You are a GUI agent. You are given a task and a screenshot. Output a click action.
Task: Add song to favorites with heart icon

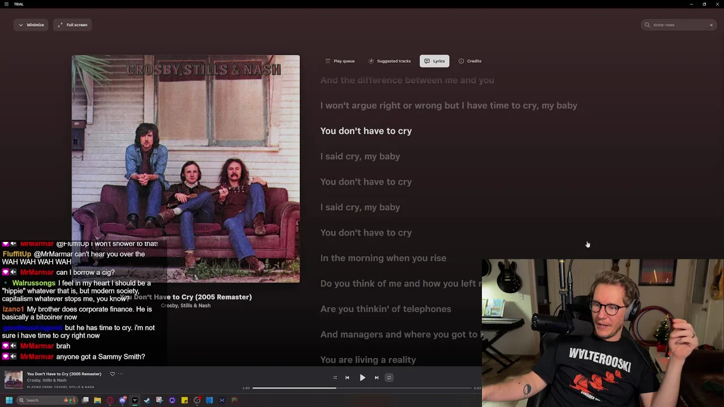[x=113, y=374]
